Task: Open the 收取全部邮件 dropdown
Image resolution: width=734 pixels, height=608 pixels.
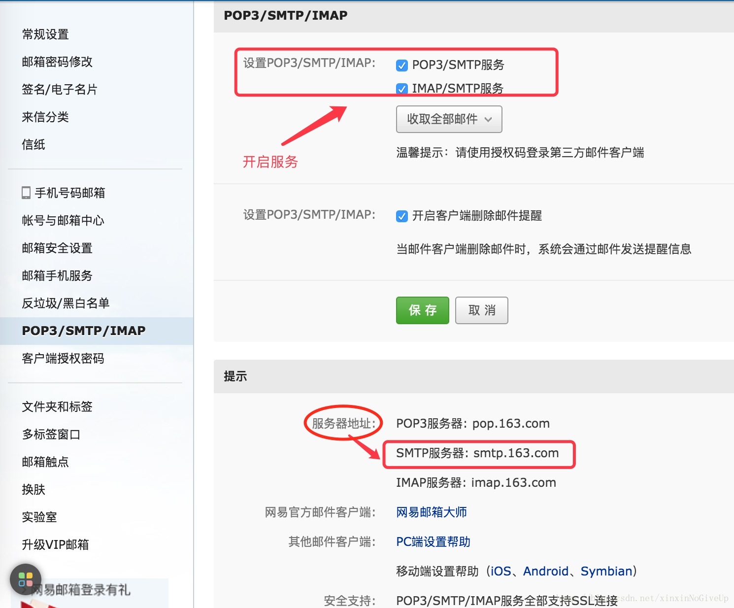Action: pyautogui.click(x=449, y=119)
